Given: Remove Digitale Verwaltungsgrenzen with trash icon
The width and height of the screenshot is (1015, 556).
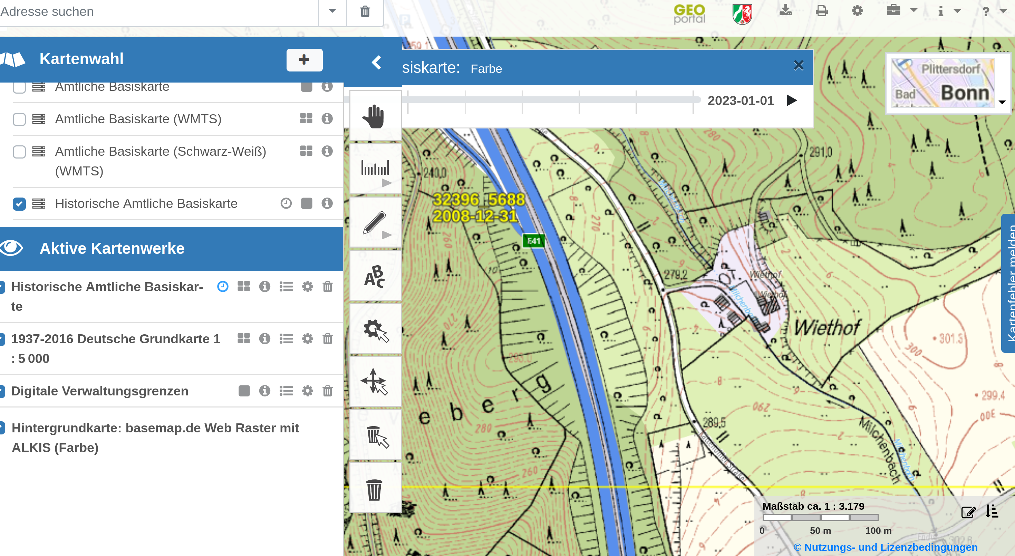Looking at the screenshot, I should pyautogui.click(x=328, y=391).
